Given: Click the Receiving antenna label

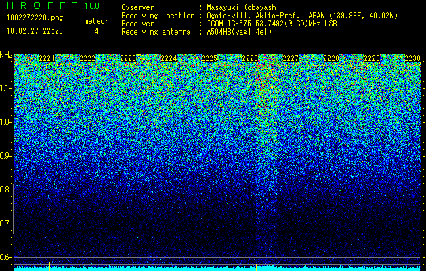Looking at the screenshot, I should tap(156, 32).
